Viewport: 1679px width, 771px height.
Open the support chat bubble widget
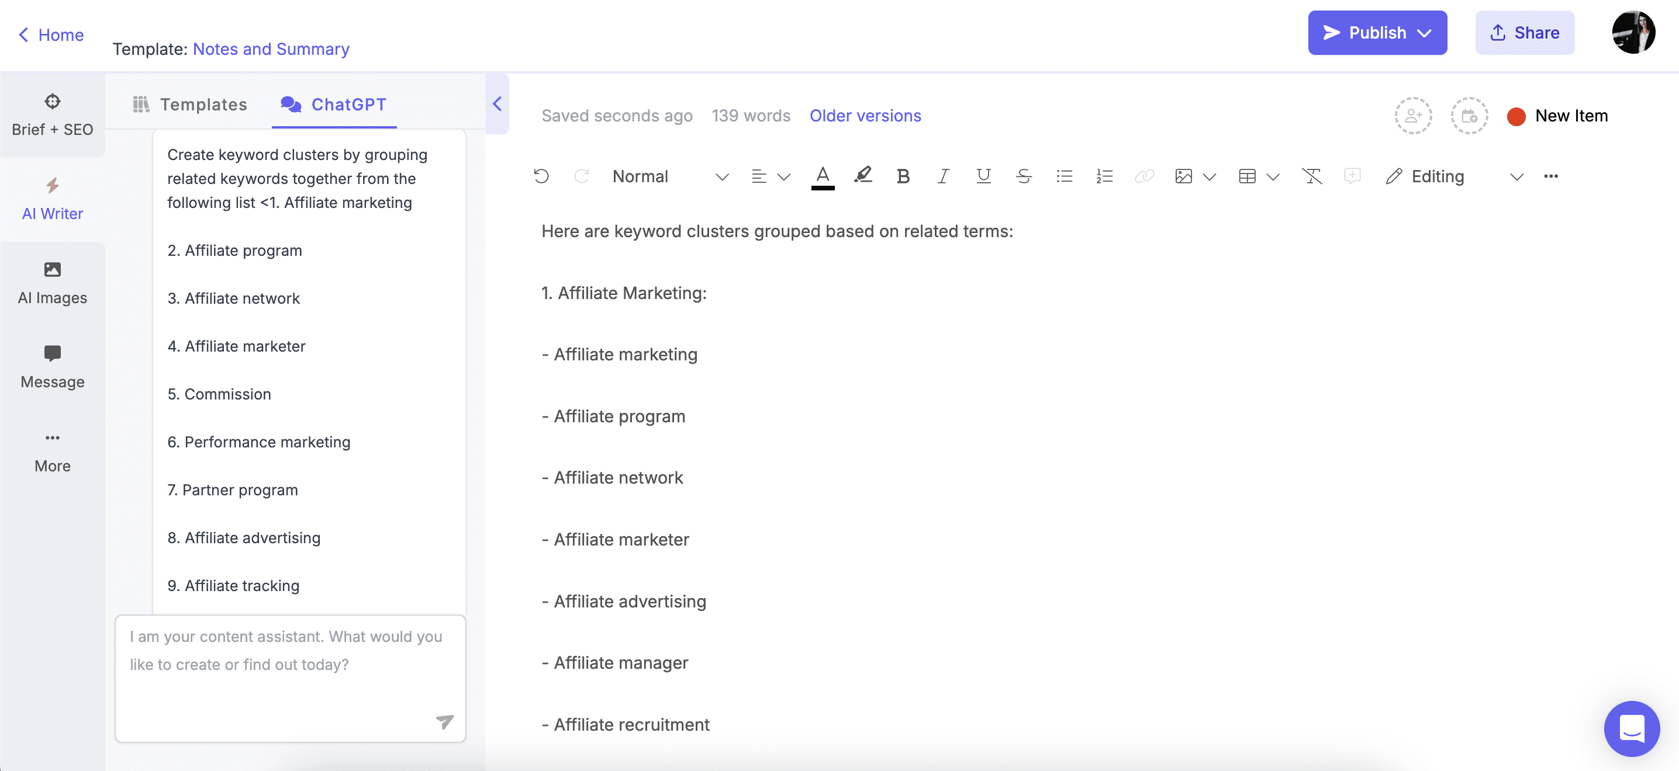[1632, 728]
